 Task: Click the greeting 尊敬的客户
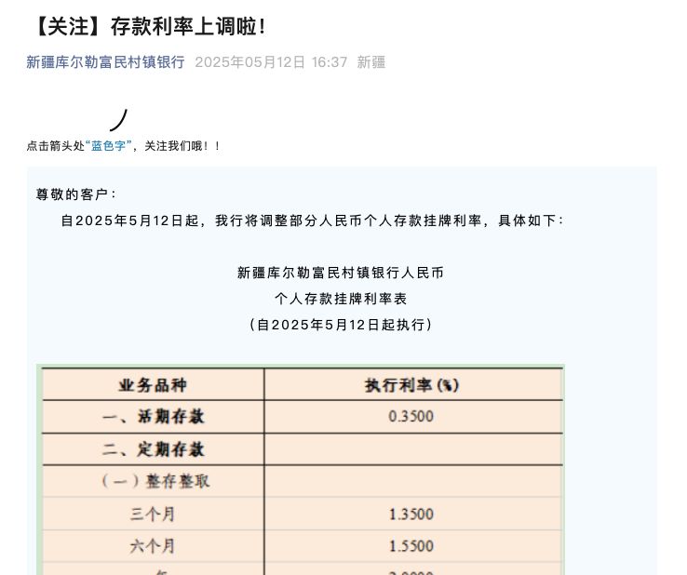75,194
